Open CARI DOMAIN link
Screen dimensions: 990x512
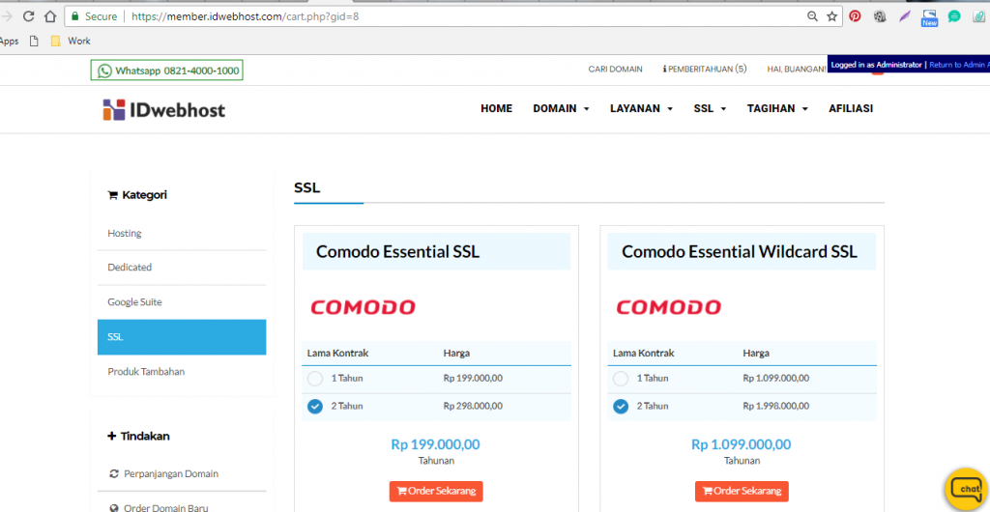pos(615,70)
